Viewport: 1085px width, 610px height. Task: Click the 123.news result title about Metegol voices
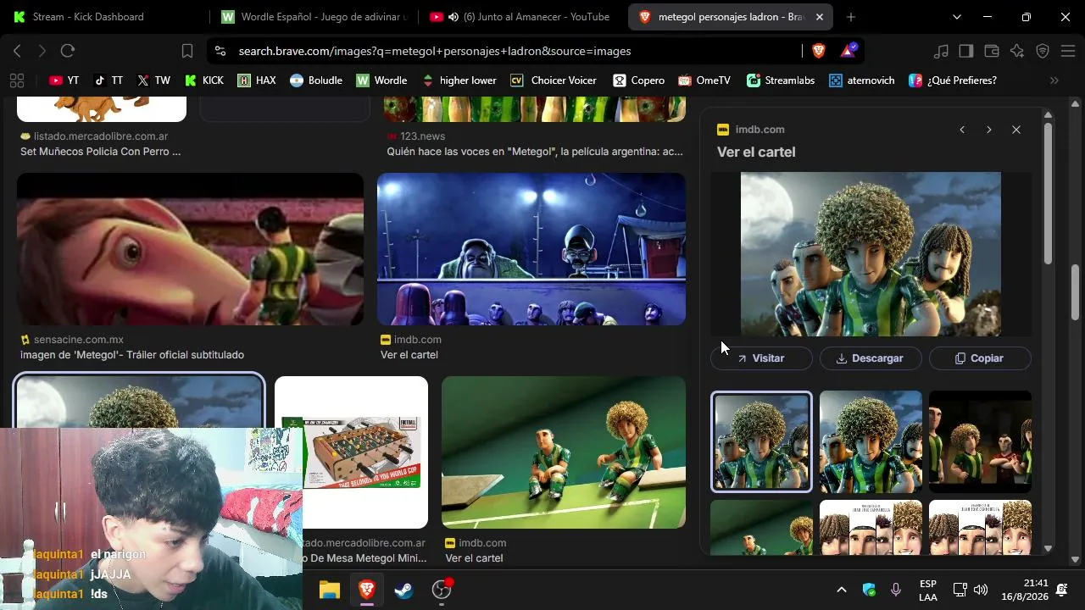point(535,152)
